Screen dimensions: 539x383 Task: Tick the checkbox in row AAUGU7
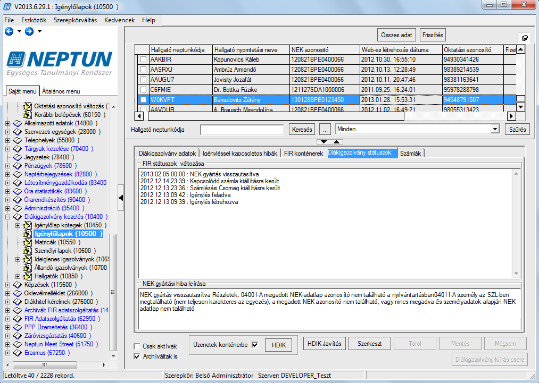(x=143, y=80)
